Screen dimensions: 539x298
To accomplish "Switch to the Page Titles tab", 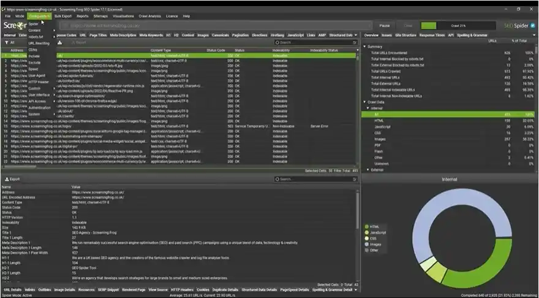I will [x=98, y=35].
